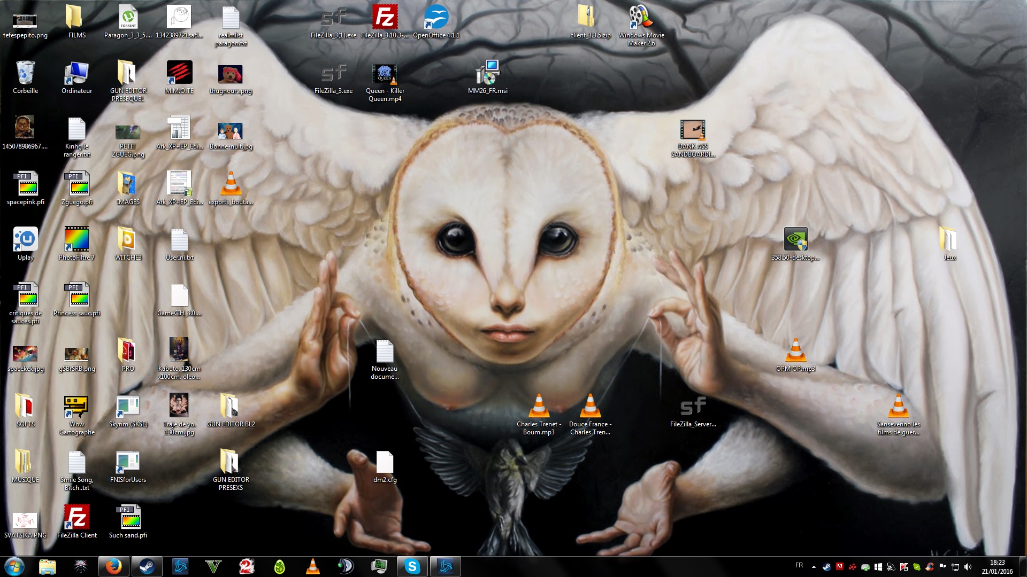Open the FileZilla Client desktop shortcut

(x=76, y=522)
